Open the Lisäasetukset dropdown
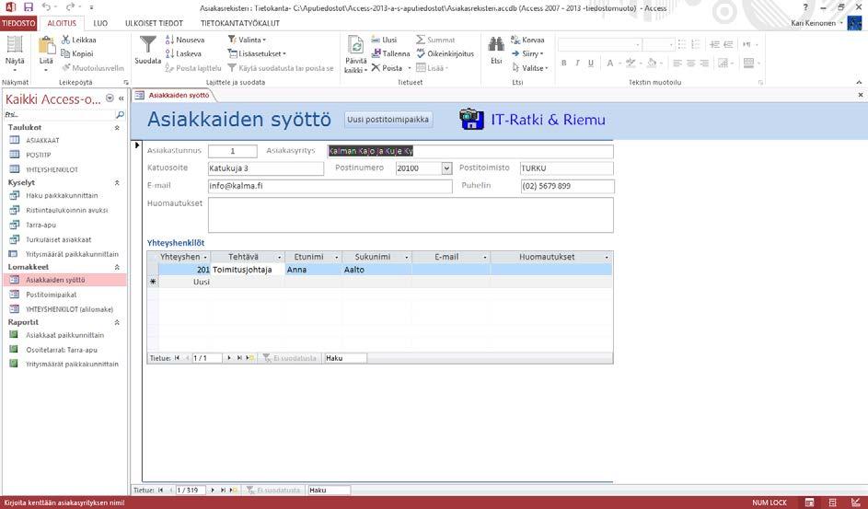 (257, 53)
